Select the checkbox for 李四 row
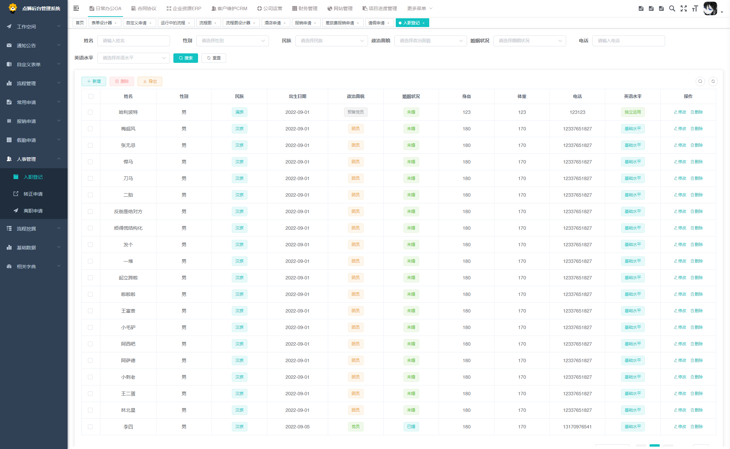730x449 pixels. click(x=90, y=427)
